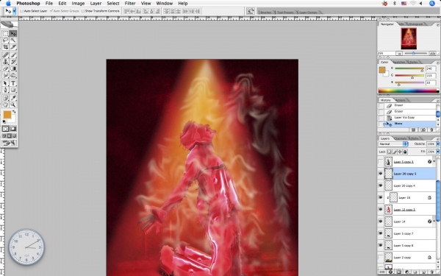441x276 pixels.
Task: Hide Layer 20 copy 5
Action: tap(381, 174)
